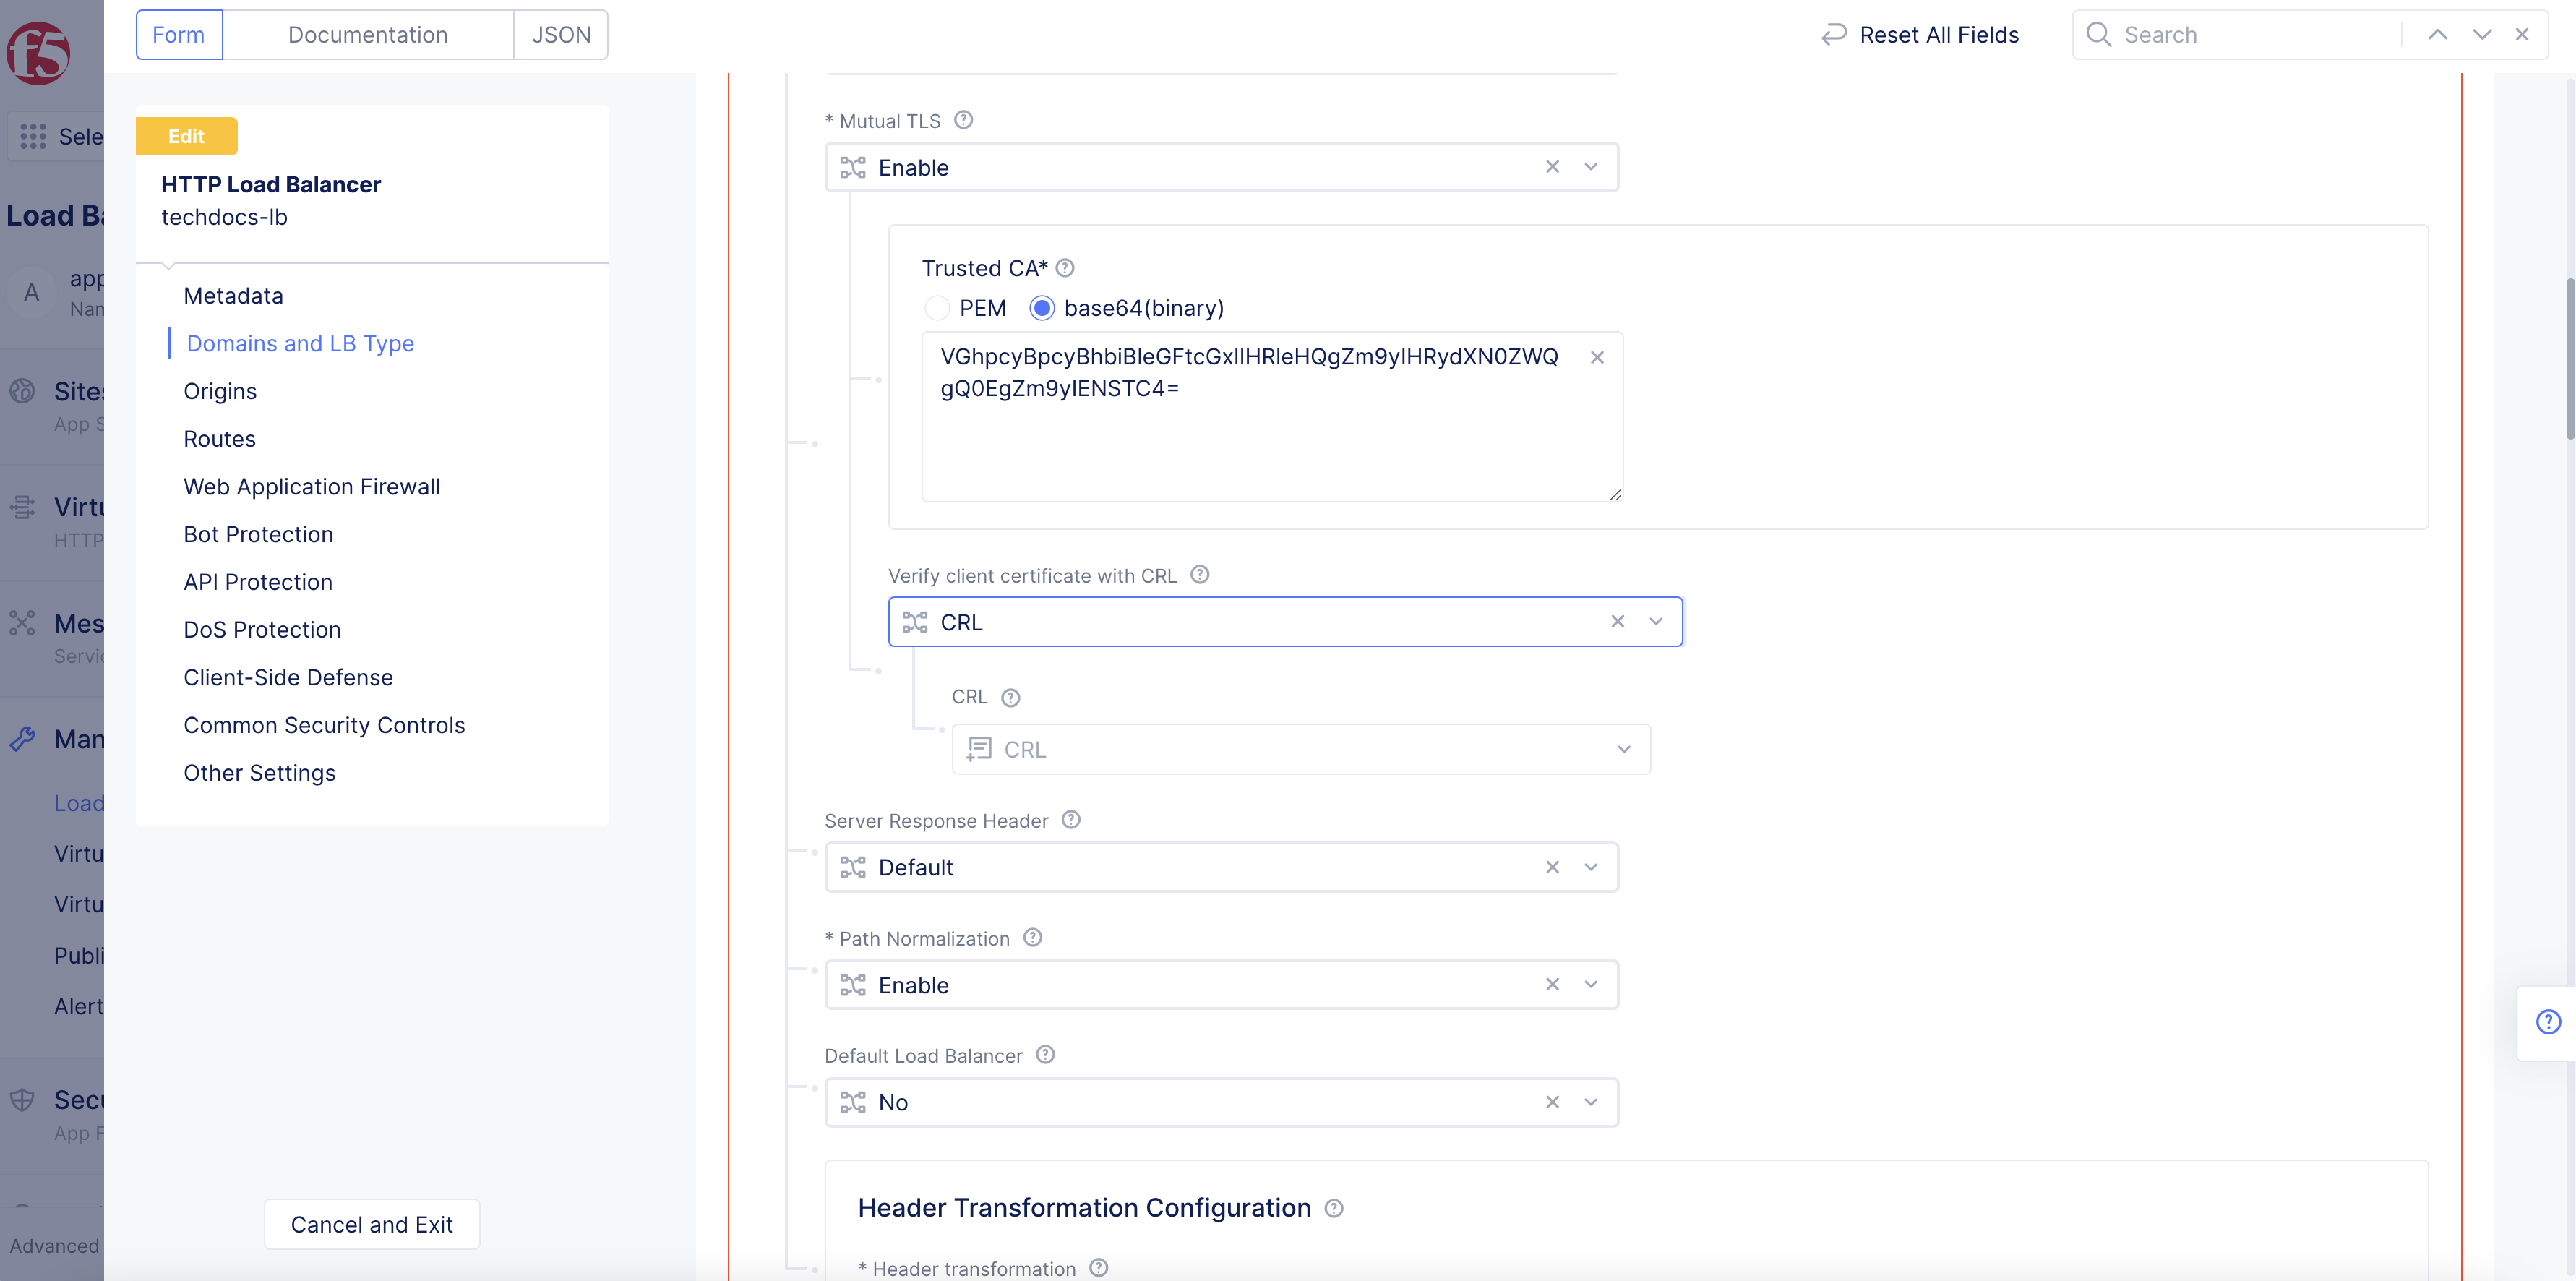Go to Web Application Firewall section
2576x1281 pixels.
(x=311, y=487)
